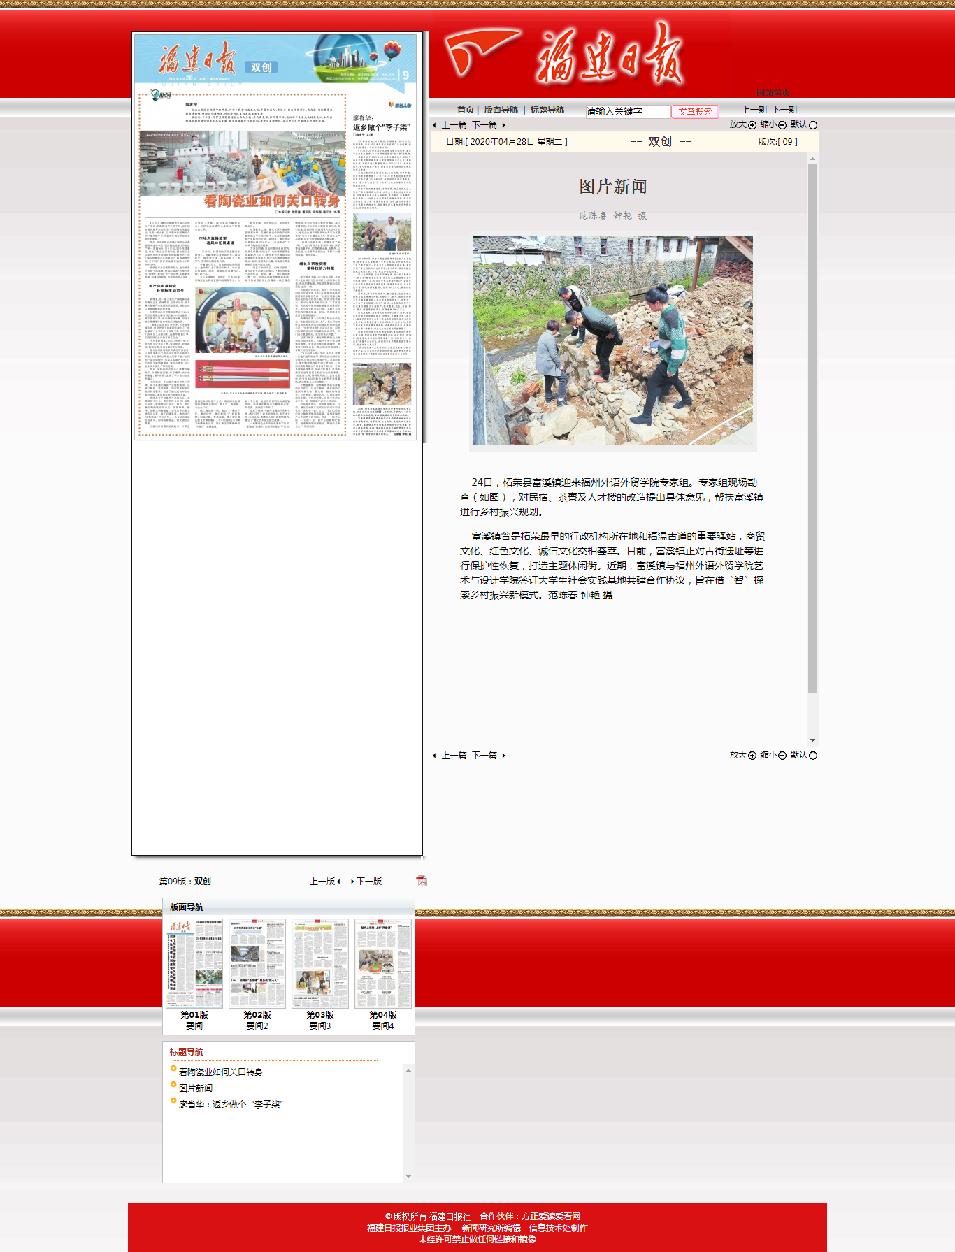Click the article scrollbar down arrow
Image resolution: width=955 pixels, height=1252 pixels.
812,740
